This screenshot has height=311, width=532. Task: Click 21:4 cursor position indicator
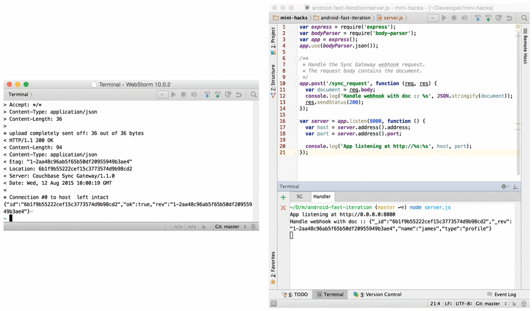coord(435,304)
